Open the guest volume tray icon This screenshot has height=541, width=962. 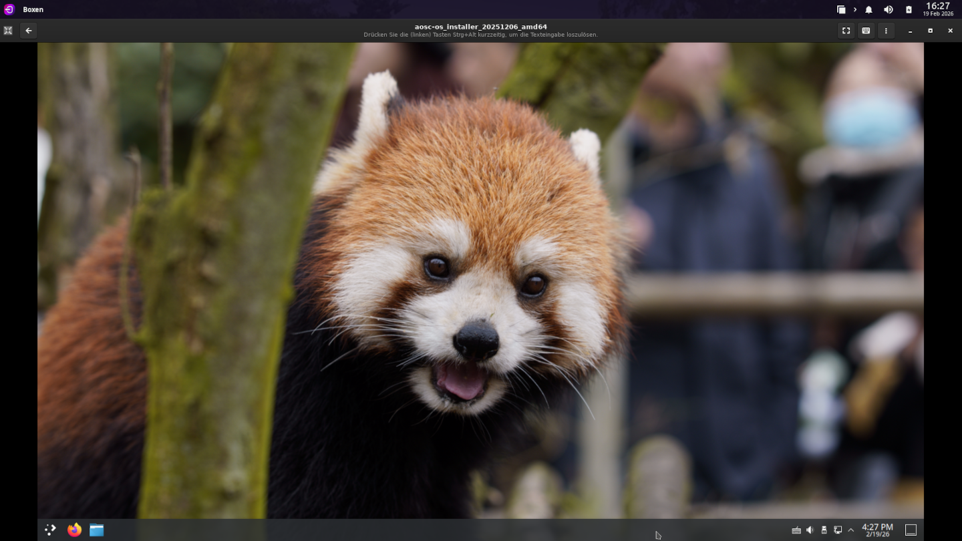click(810, 530)
